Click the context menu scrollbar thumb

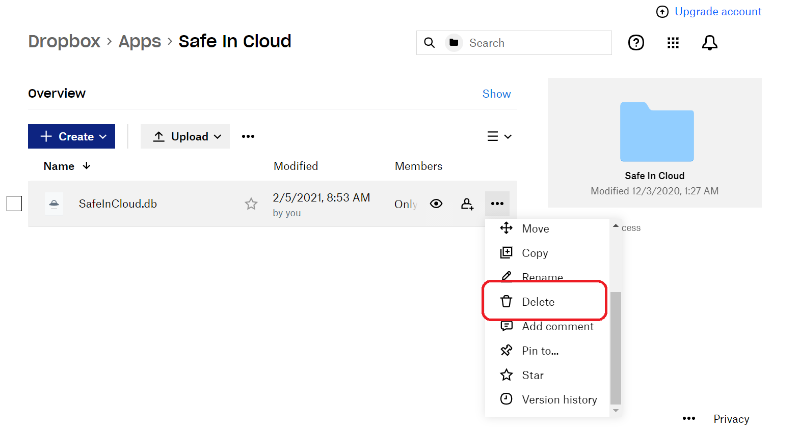click(x=616, y=348)
